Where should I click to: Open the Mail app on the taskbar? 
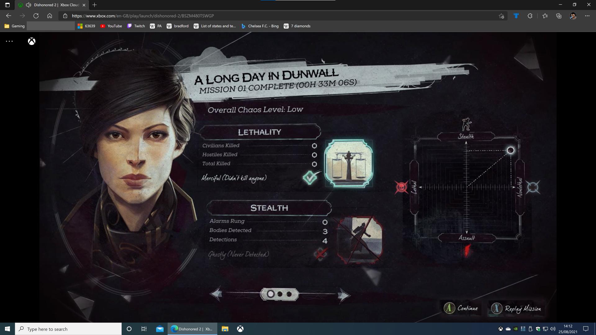pyautogui.click(x=160, y=329)
